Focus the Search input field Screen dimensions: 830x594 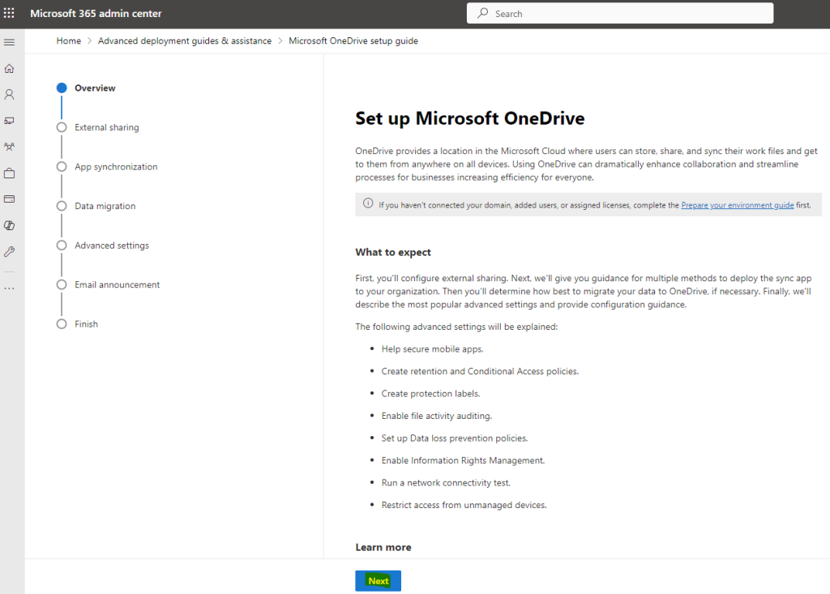(620, 13)
